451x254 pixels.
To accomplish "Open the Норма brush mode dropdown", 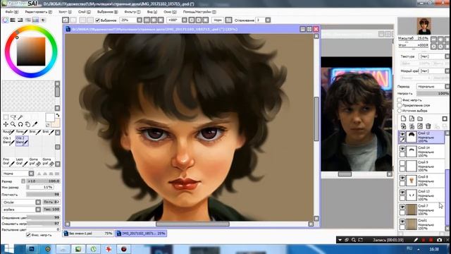I will coord(18,174).
